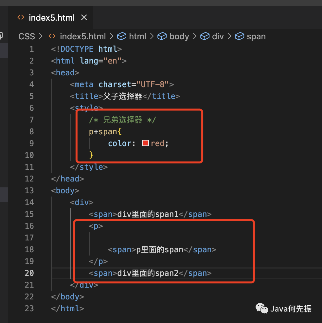Open the CSS folder breadcrumb

click(x=27, y=36)
